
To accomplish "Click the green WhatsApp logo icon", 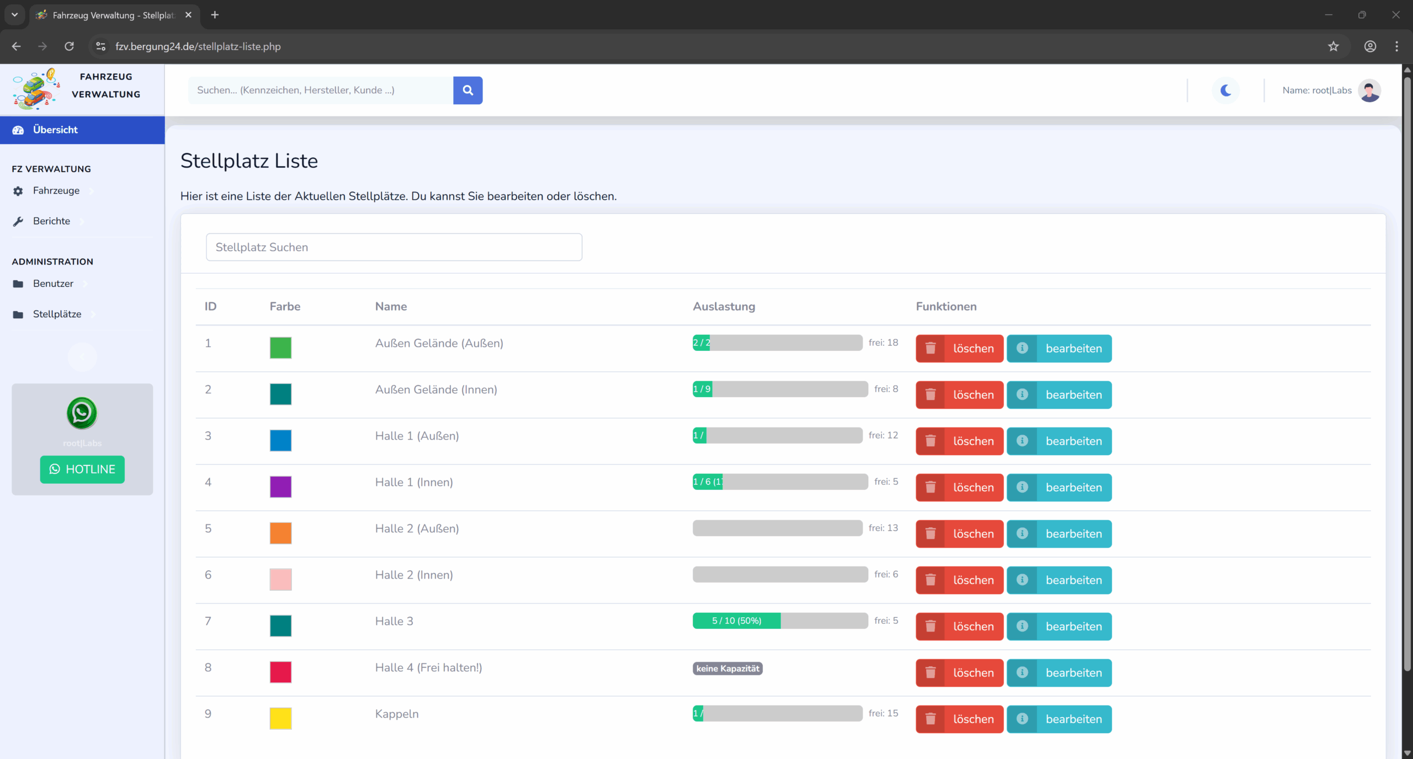I will pyautogui.click(x=82, y=413).
